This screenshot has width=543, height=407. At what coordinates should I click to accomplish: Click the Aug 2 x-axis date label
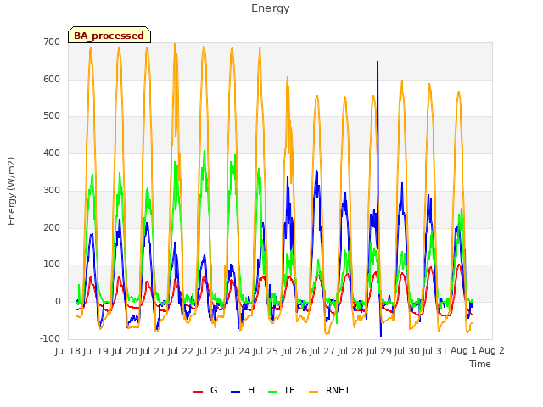pos(491,351)
